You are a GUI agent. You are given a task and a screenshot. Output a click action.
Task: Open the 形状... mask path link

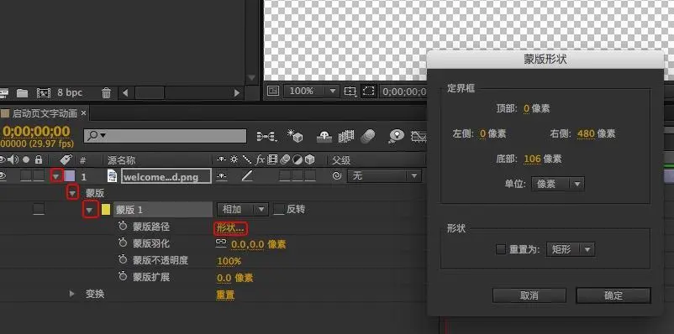click(231, 228)
